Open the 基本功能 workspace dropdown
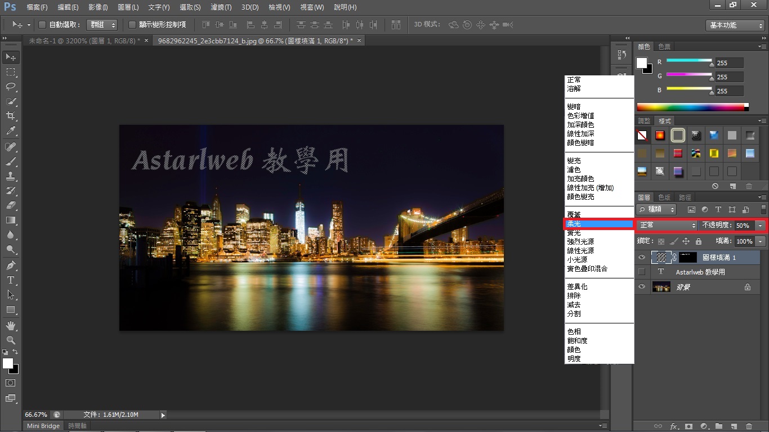Screen dimensions: 769x432 (735, 25)
